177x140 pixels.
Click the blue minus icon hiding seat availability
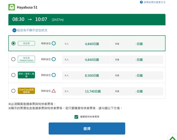pos(14,30)
